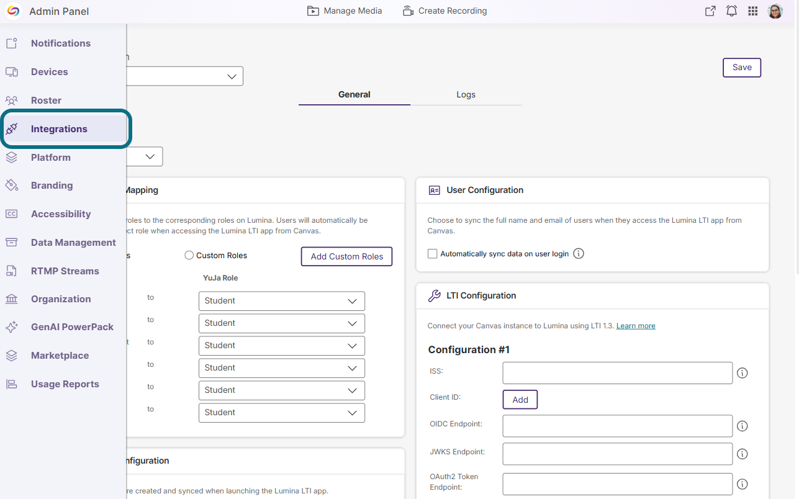This screenshot has height=499, width=799.
Task: Click the page vertical scrollbar
Action: (x=796, y=149)
